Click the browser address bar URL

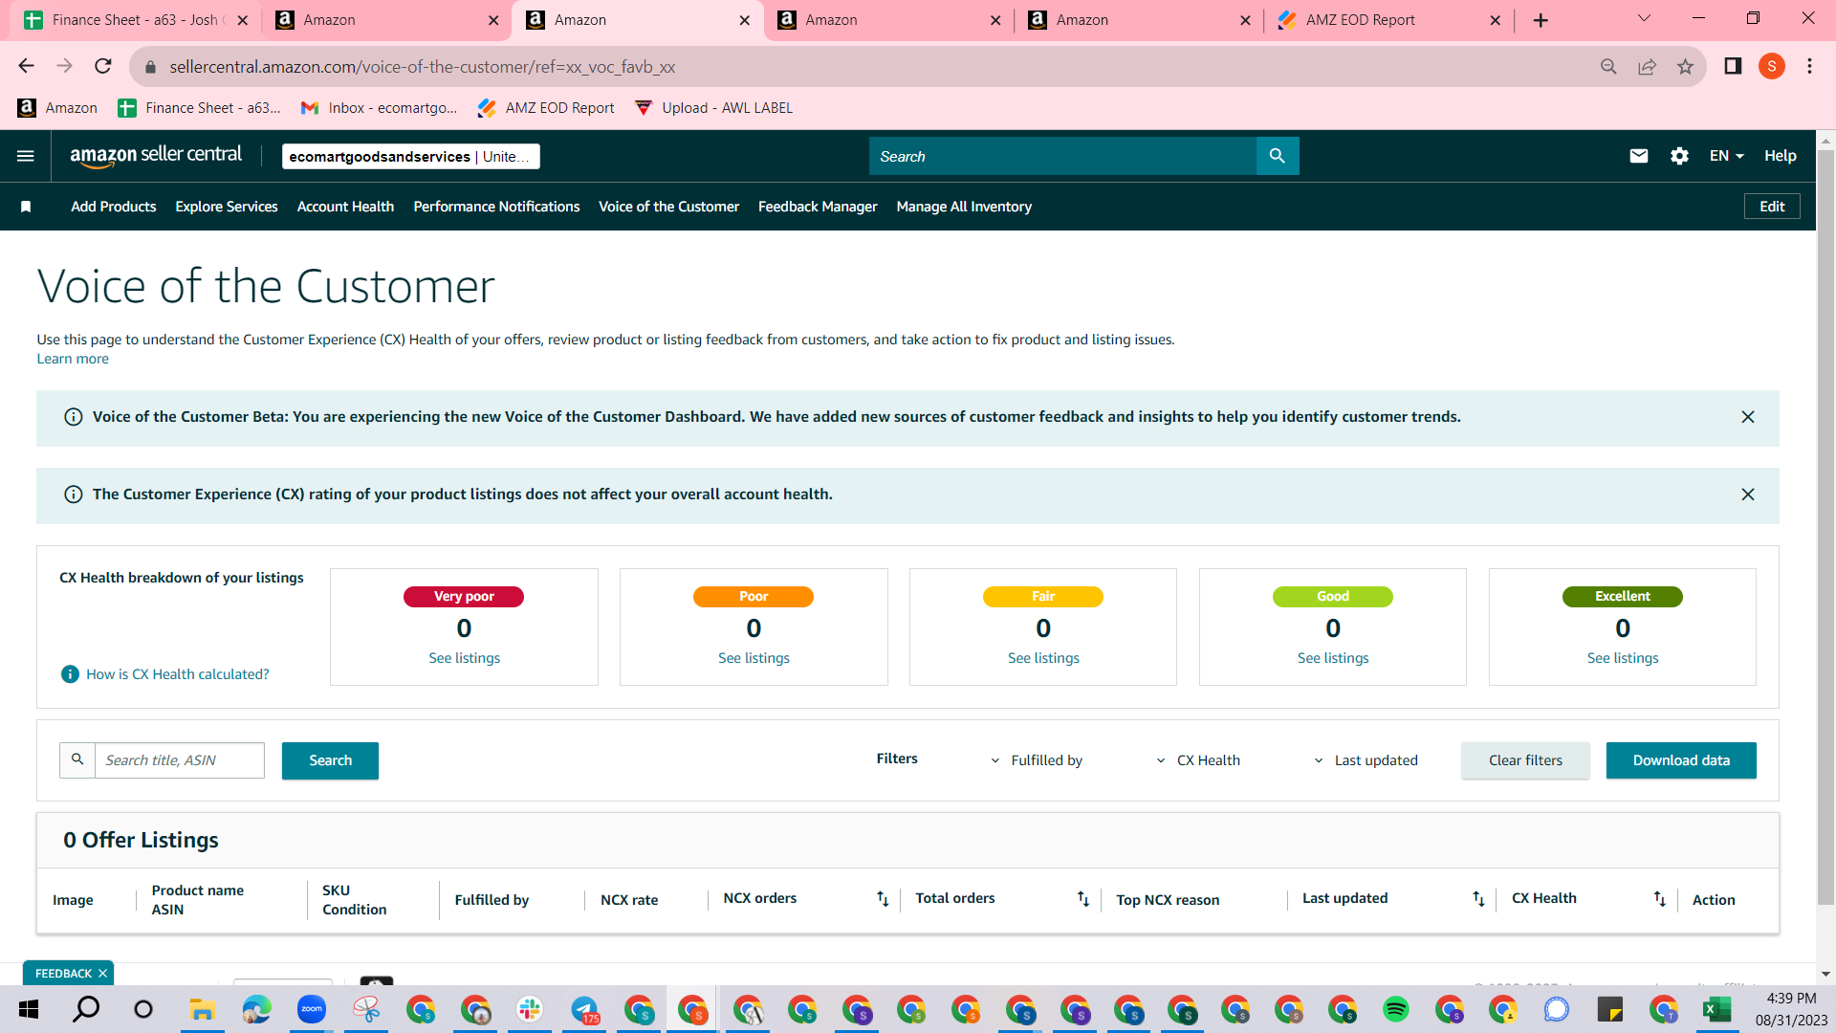(422, 67)
